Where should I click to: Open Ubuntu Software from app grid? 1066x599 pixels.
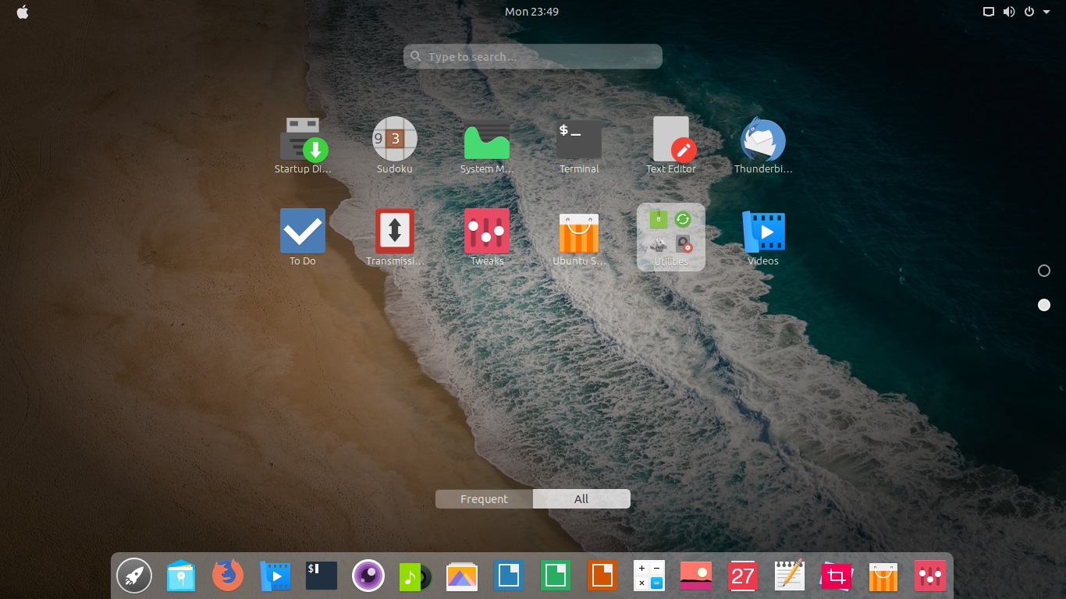tap(579, 237)
